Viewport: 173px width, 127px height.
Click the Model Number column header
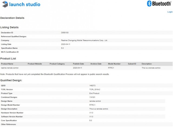coord(114,64)
